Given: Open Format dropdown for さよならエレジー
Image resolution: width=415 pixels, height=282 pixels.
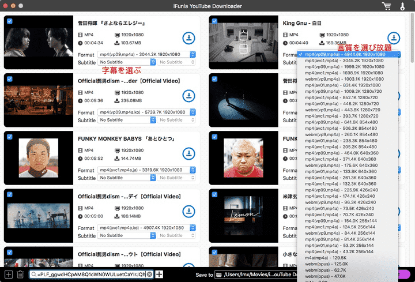Looking at the screenshot, I should 146,54.
